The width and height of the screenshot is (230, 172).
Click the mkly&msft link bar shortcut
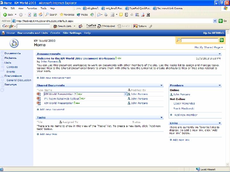pyautogui.click(x=91, y=8)
